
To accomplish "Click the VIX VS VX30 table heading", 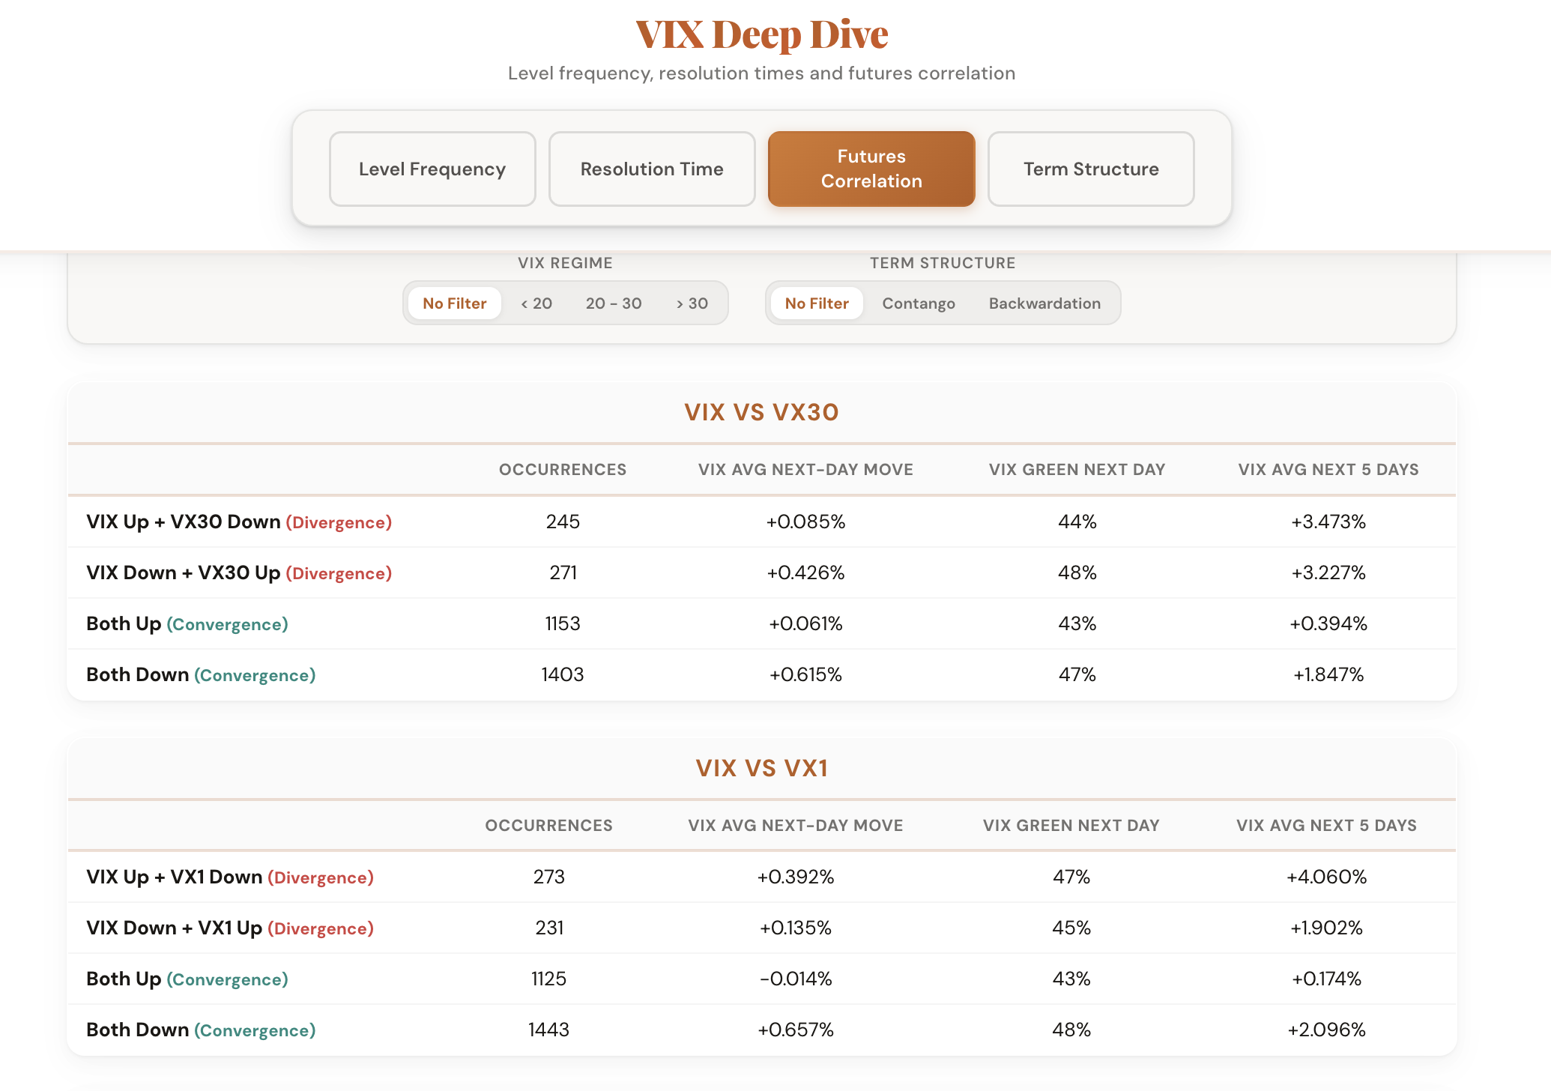I will click(x=761, y=411).
